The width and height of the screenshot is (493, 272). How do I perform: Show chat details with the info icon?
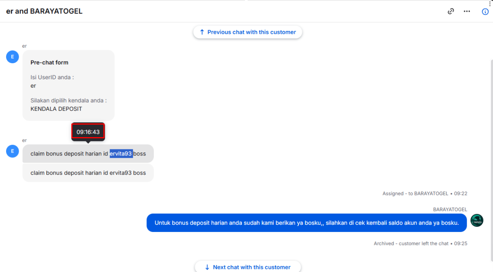click(485, 11)
